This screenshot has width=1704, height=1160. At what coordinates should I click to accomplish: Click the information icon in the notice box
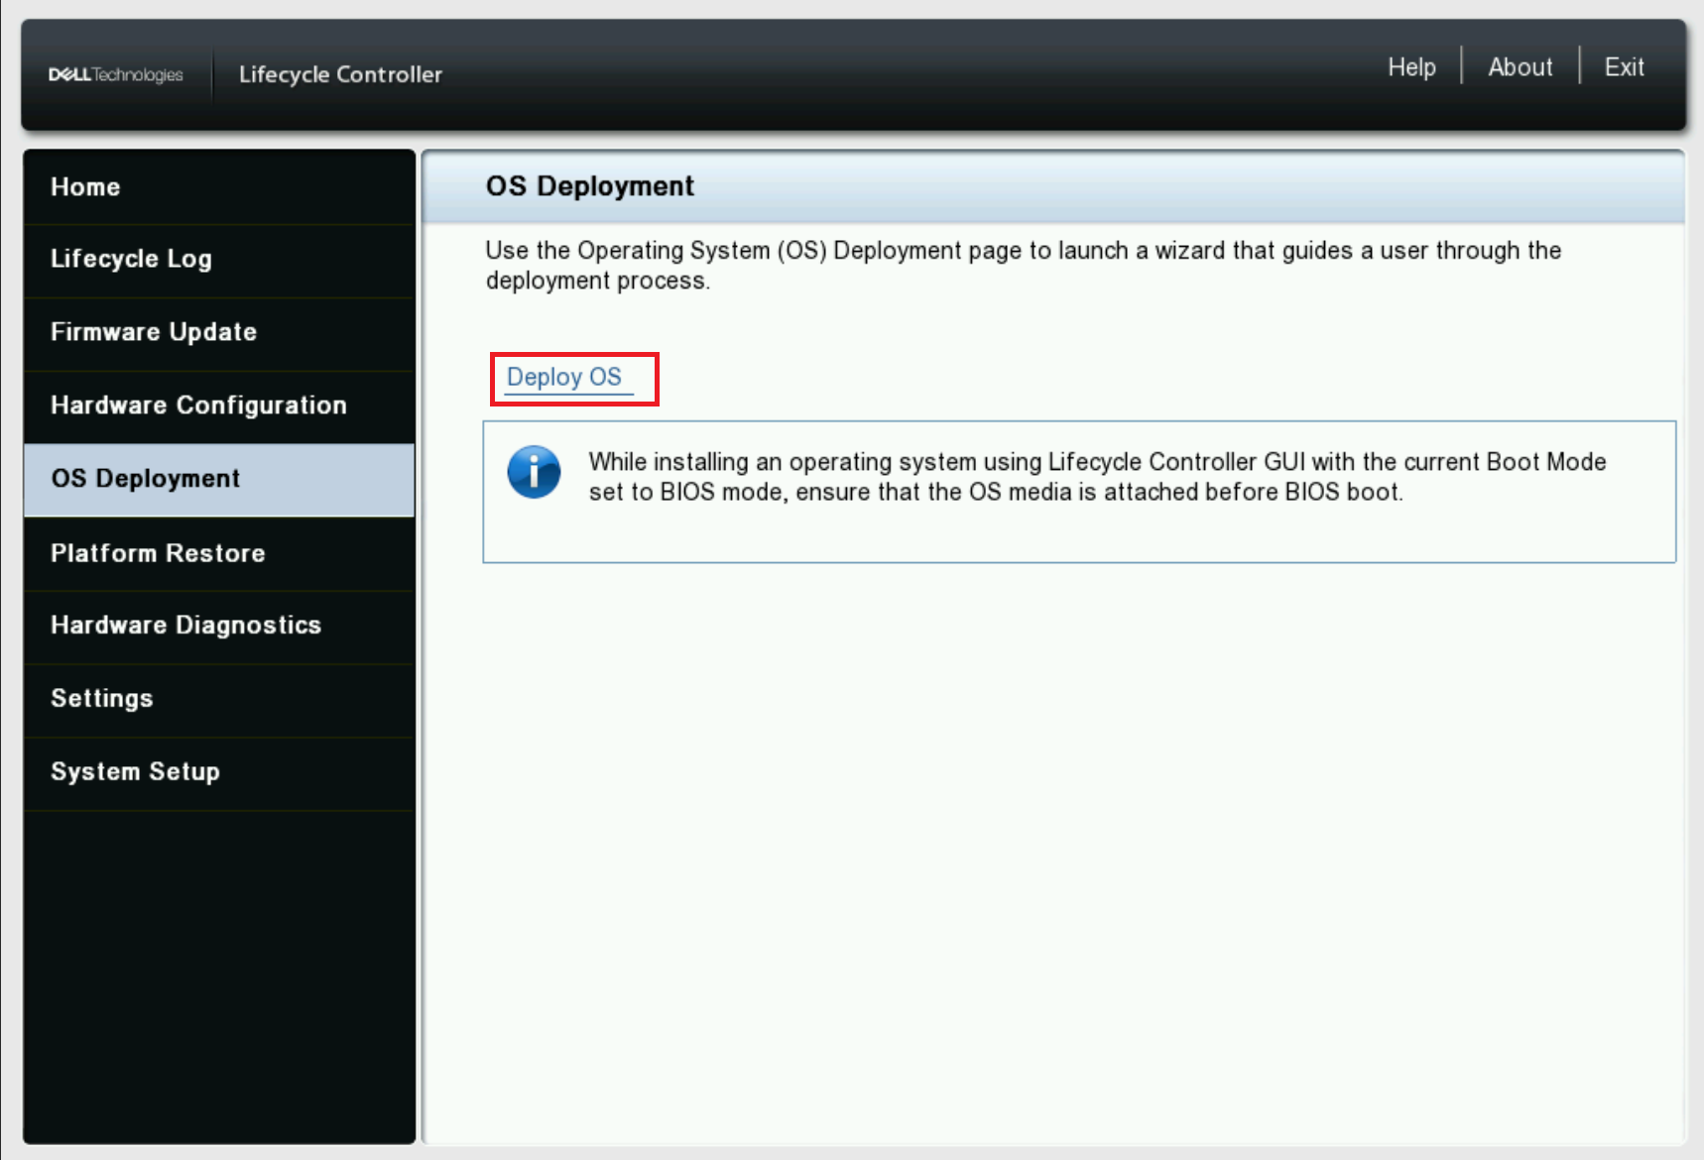point(534,475)
